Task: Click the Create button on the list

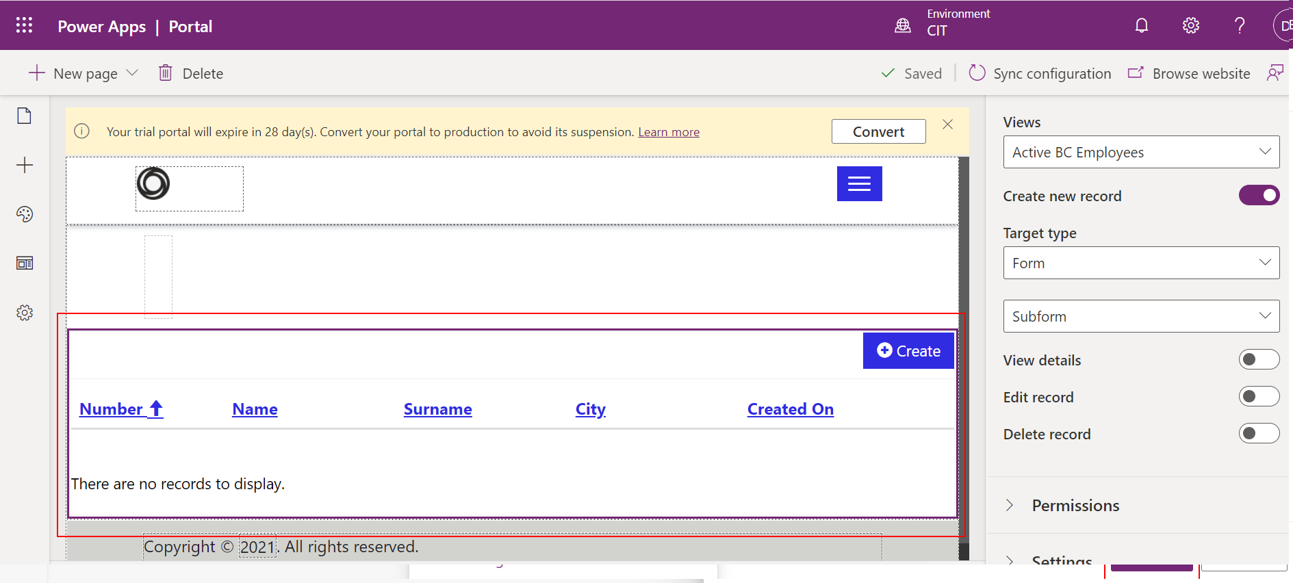Action: (908, 350)
